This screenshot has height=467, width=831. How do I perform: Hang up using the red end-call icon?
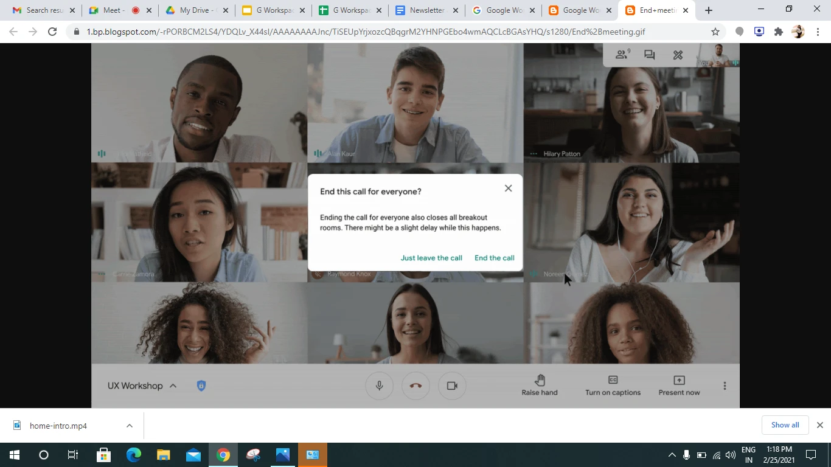pyautogui.click(x=415, y=386)
